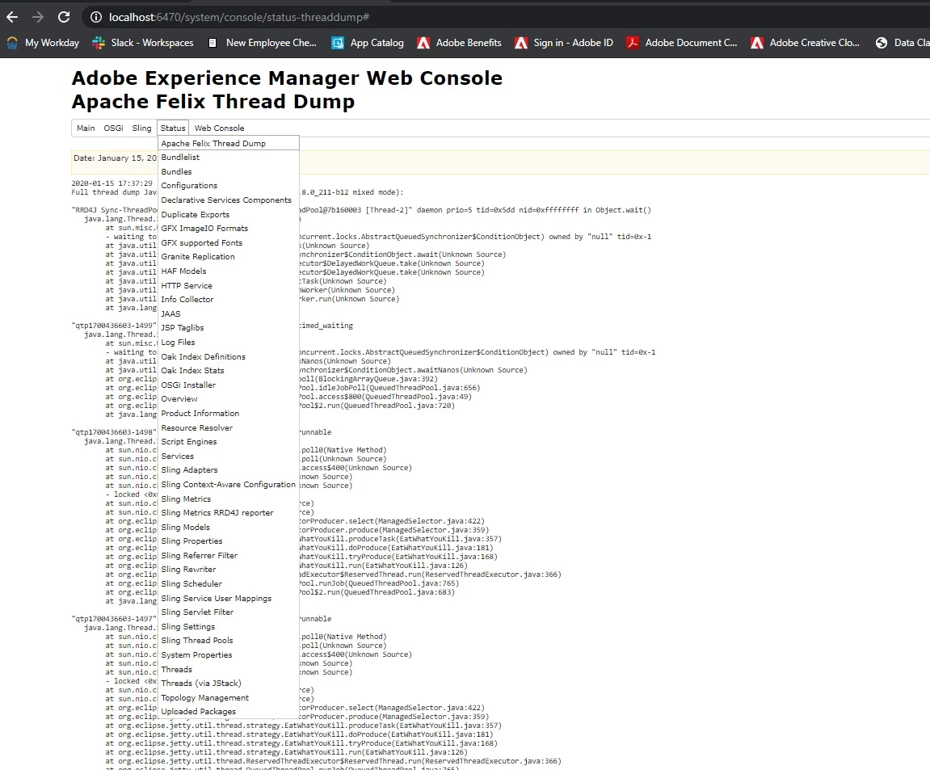Image resolution: width=930 pixels, height=770 pixels.
Task: Click the My Workday bookmark icon
Action: [12, 43]
